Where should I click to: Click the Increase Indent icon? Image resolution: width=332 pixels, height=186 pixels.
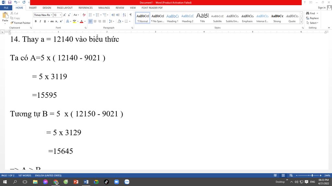[118, 15]
